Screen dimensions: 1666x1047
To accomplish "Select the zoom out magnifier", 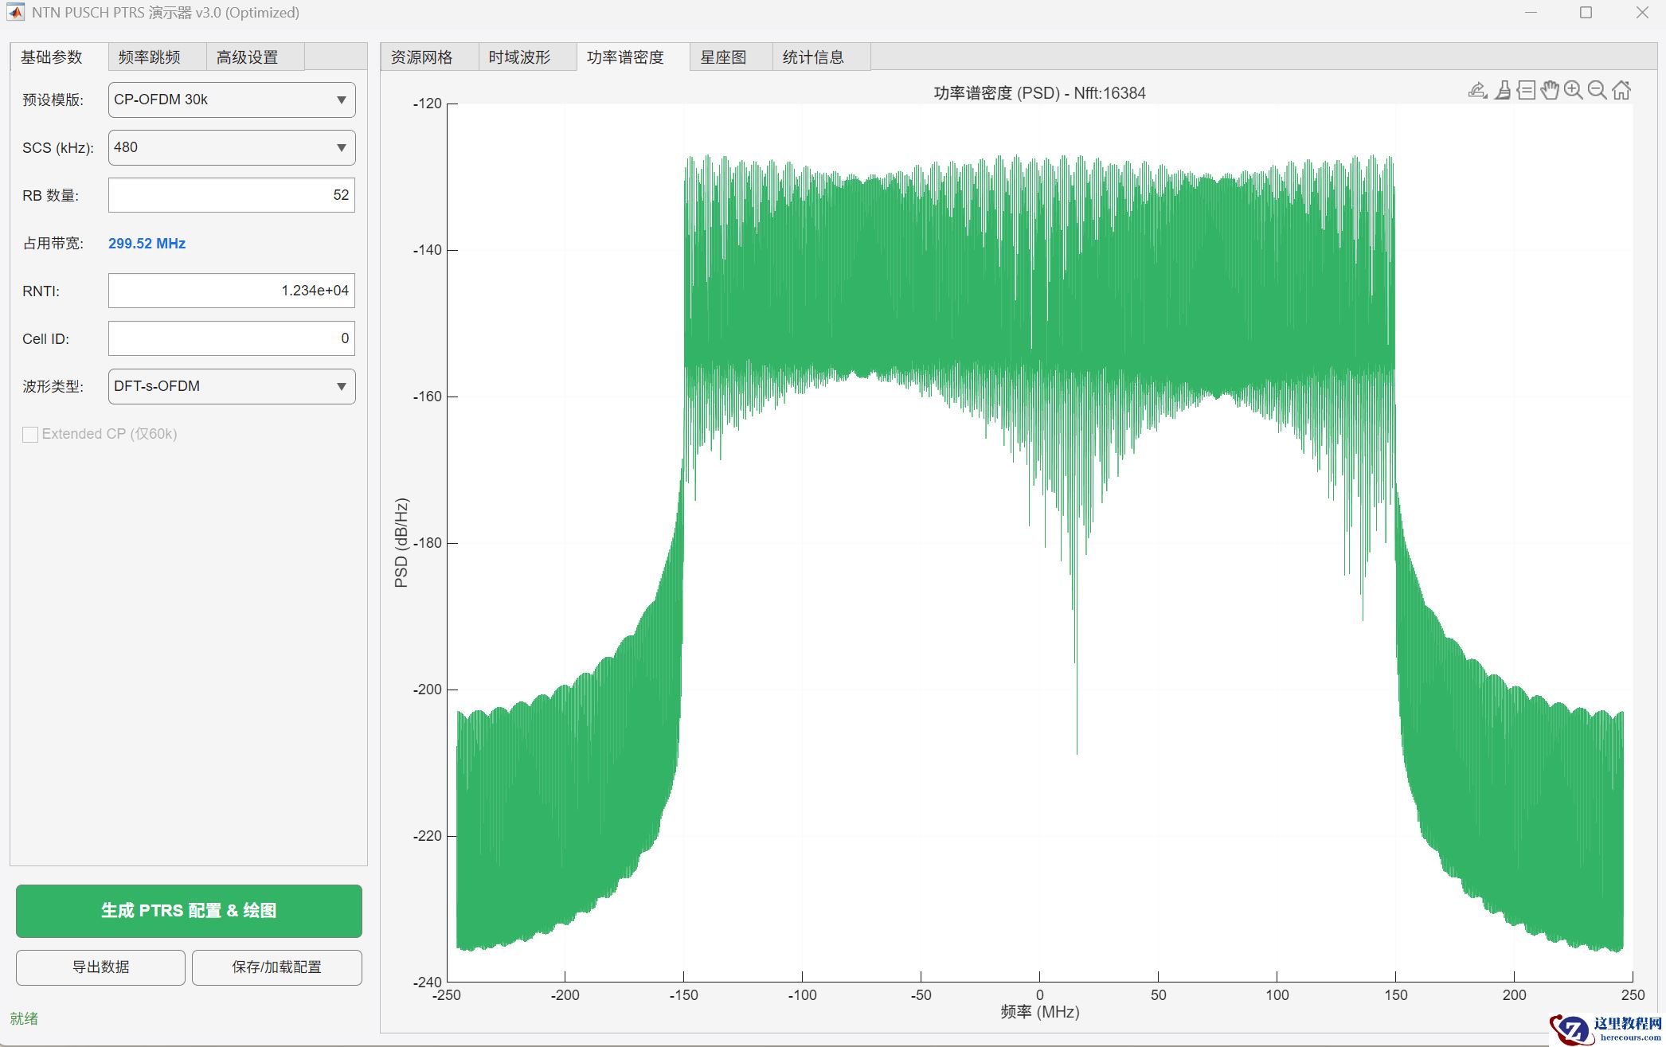I will (x=1597, y=90).
